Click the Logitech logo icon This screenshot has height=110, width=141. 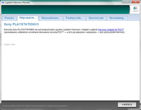(136, 9)
